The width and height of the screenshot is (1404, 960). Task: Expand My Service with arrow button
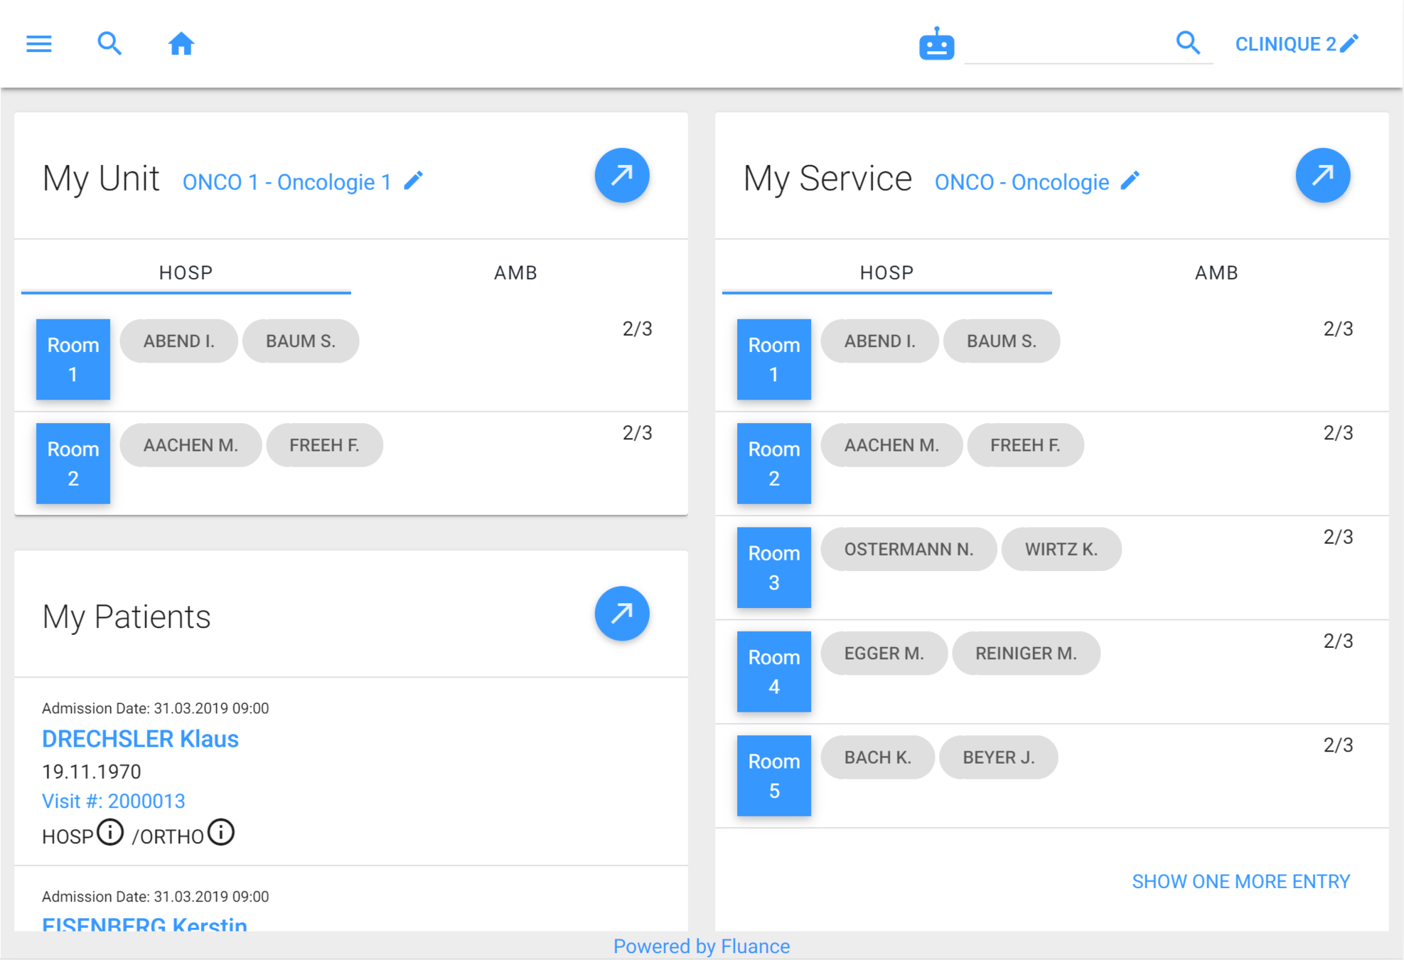point(1322,176)
